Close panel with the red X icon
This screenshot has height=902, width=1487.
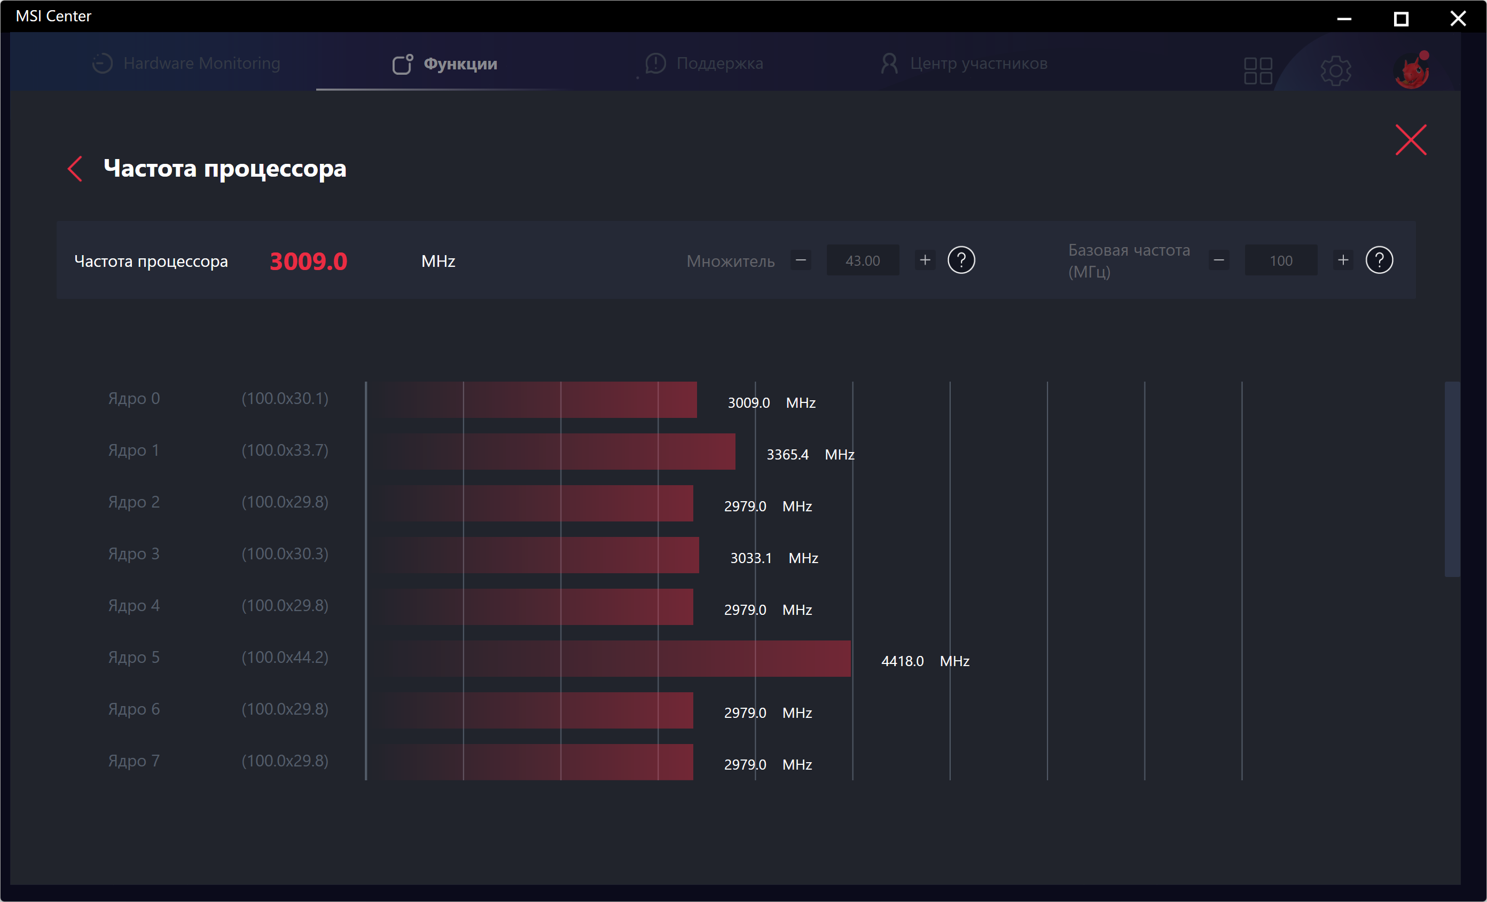(1411, 140)
